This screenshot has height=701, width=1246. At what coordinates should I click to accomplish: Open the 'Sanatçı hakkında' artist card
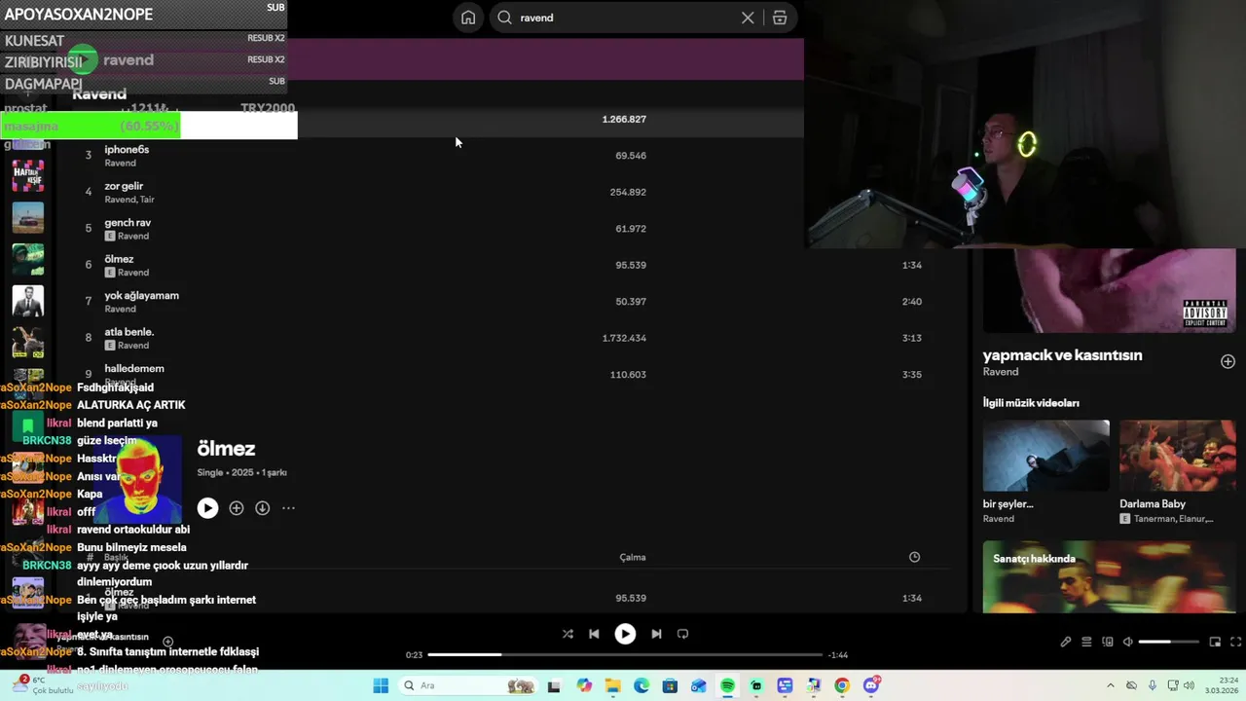[1109, 576]
